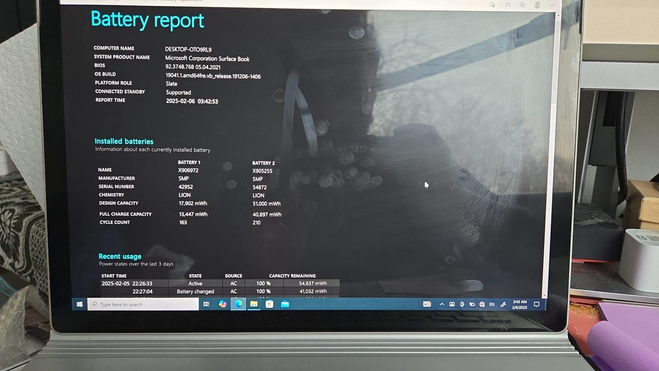Show hidden system tray icons chevron
This screenshot has height=371, width=659.
(442, 304)
